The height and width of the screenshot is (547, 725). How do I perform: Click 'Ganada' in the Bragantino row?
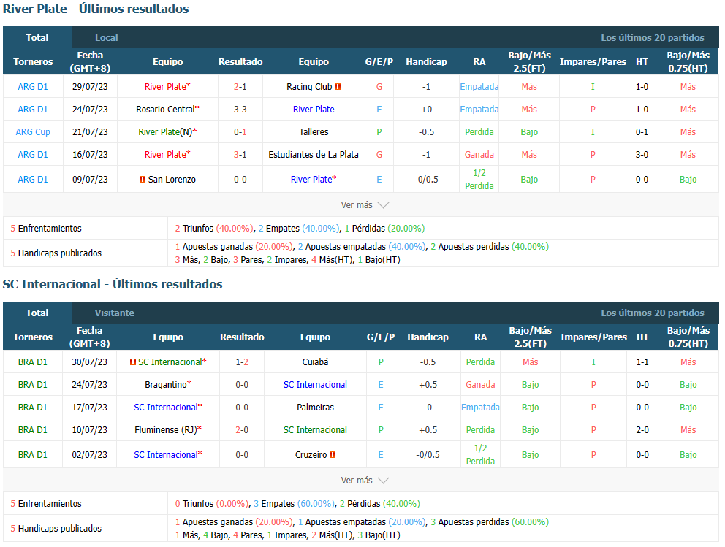pos(480,385)
